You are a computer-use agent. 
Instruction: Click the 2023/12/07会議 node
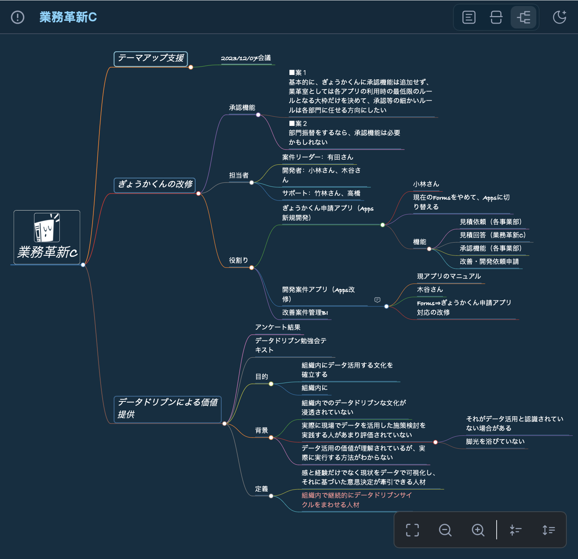[246, 58]
